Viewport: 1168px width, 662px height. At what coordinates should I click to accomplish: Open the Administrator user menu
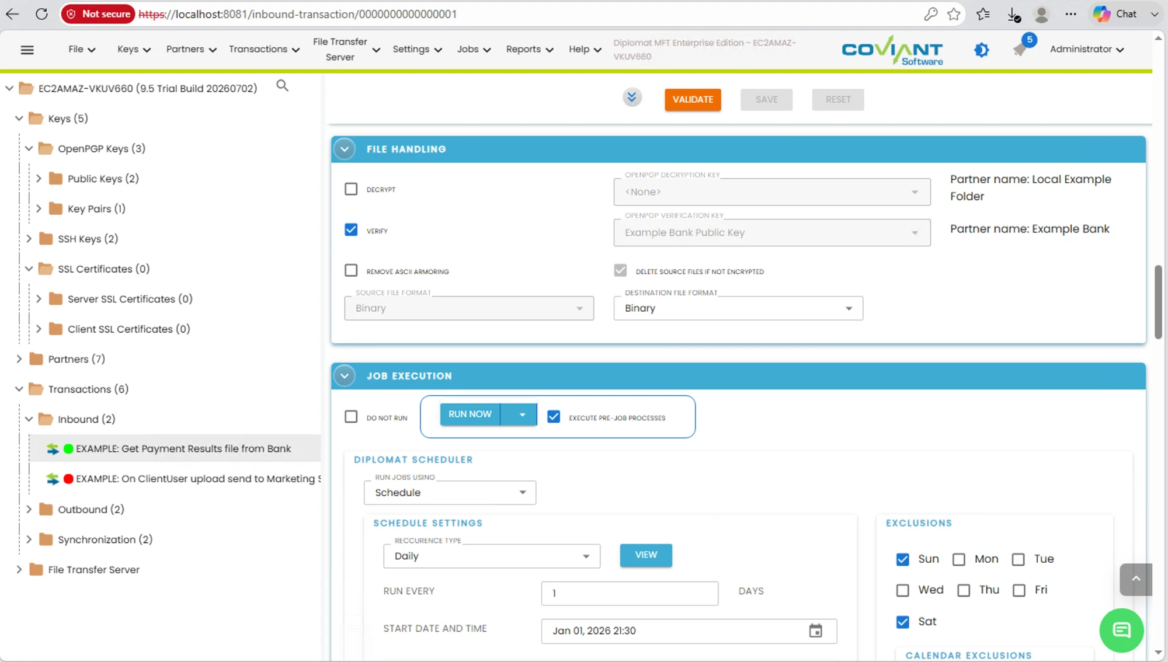(x=1086, y=50)
